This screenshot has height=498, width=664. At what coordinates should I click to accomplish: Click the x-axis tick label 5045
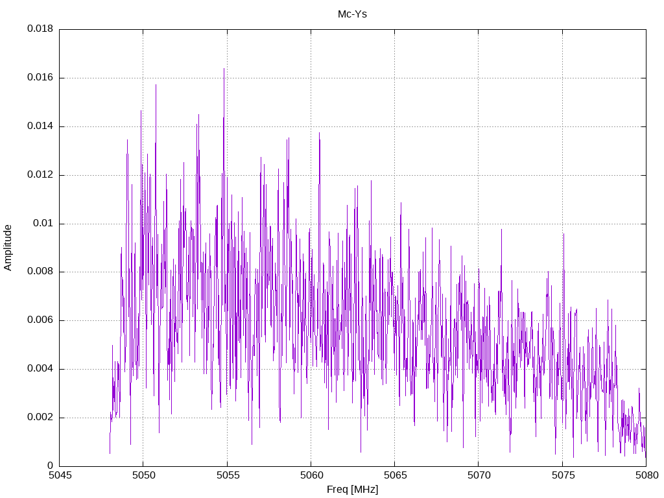[x=60, y=475]
